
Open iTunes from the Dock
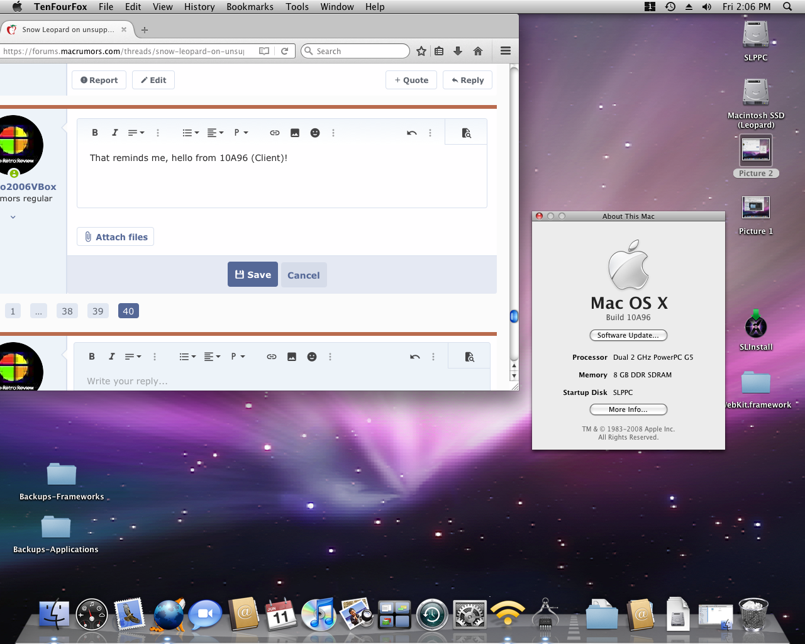pyautogui.click(x=319, y=614)
